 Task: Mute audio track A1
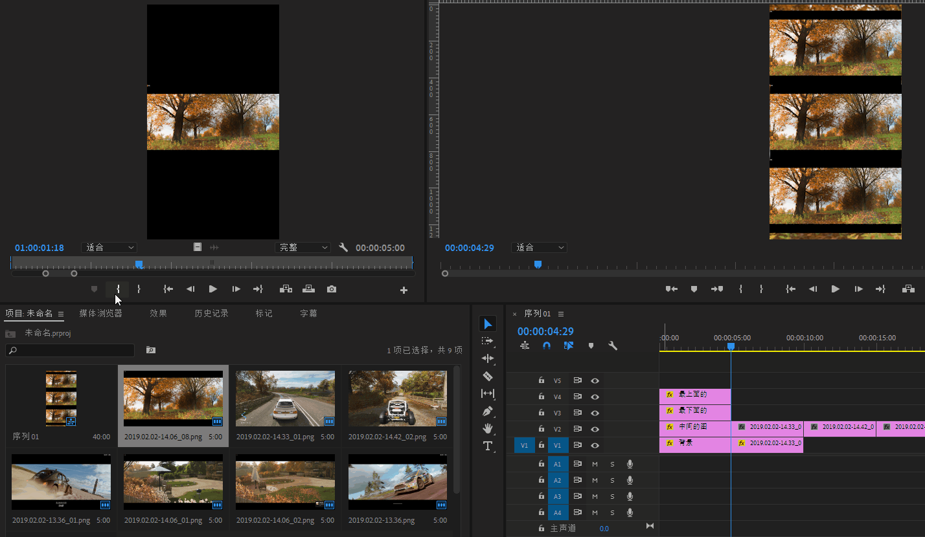coord(595,464)
